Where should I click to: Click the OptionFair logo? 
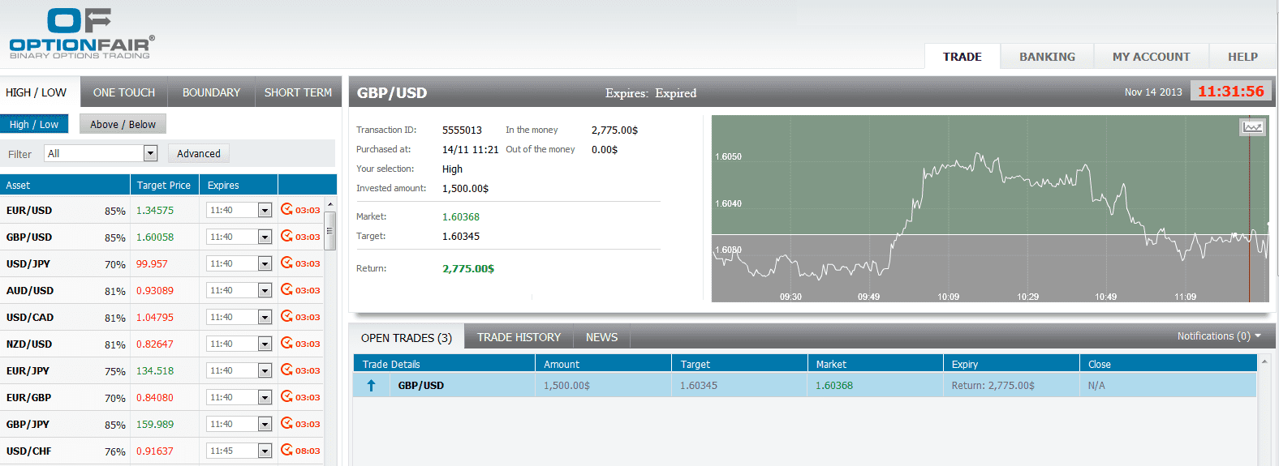point(81,33)
